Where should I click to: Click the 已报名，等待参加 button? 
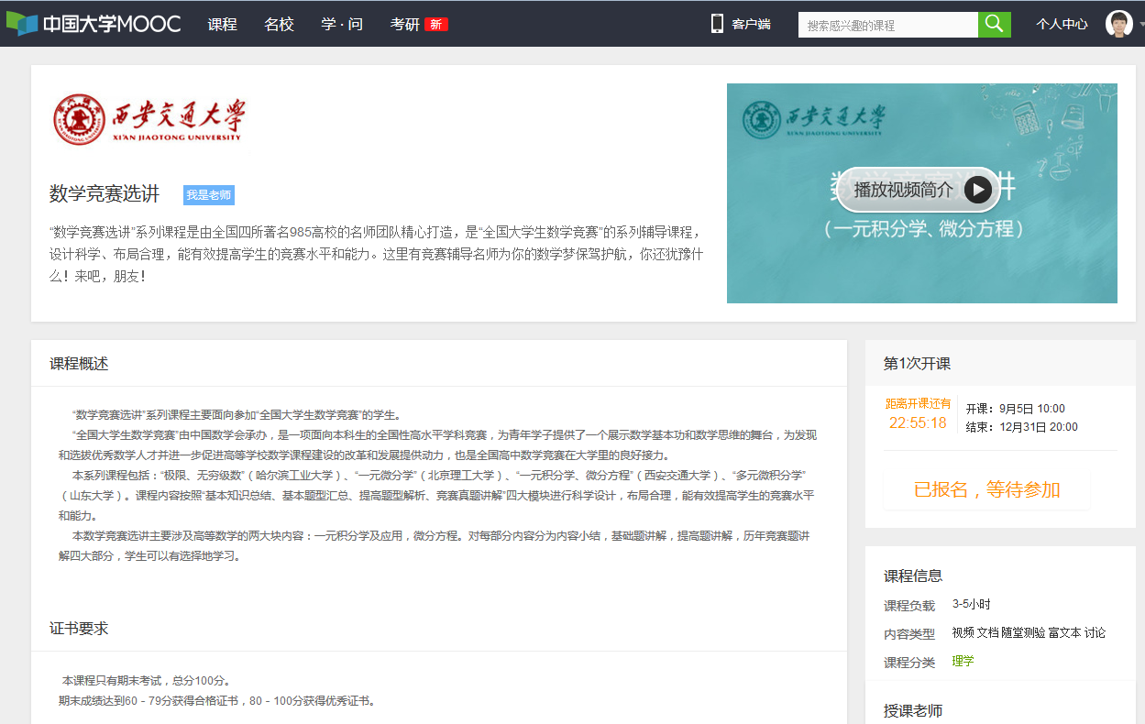click(x=986, y=490)
